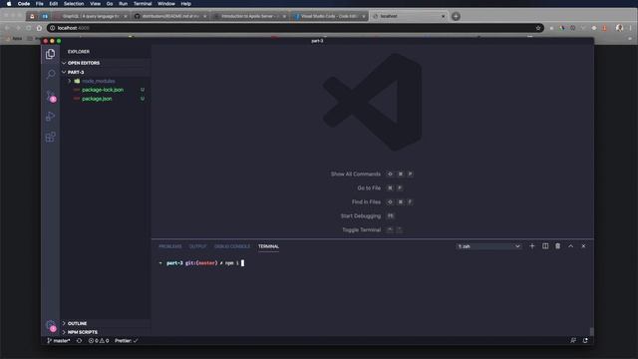Screen dimensions: 638x359
Task: Open the Apple menu
Action: 9,4
